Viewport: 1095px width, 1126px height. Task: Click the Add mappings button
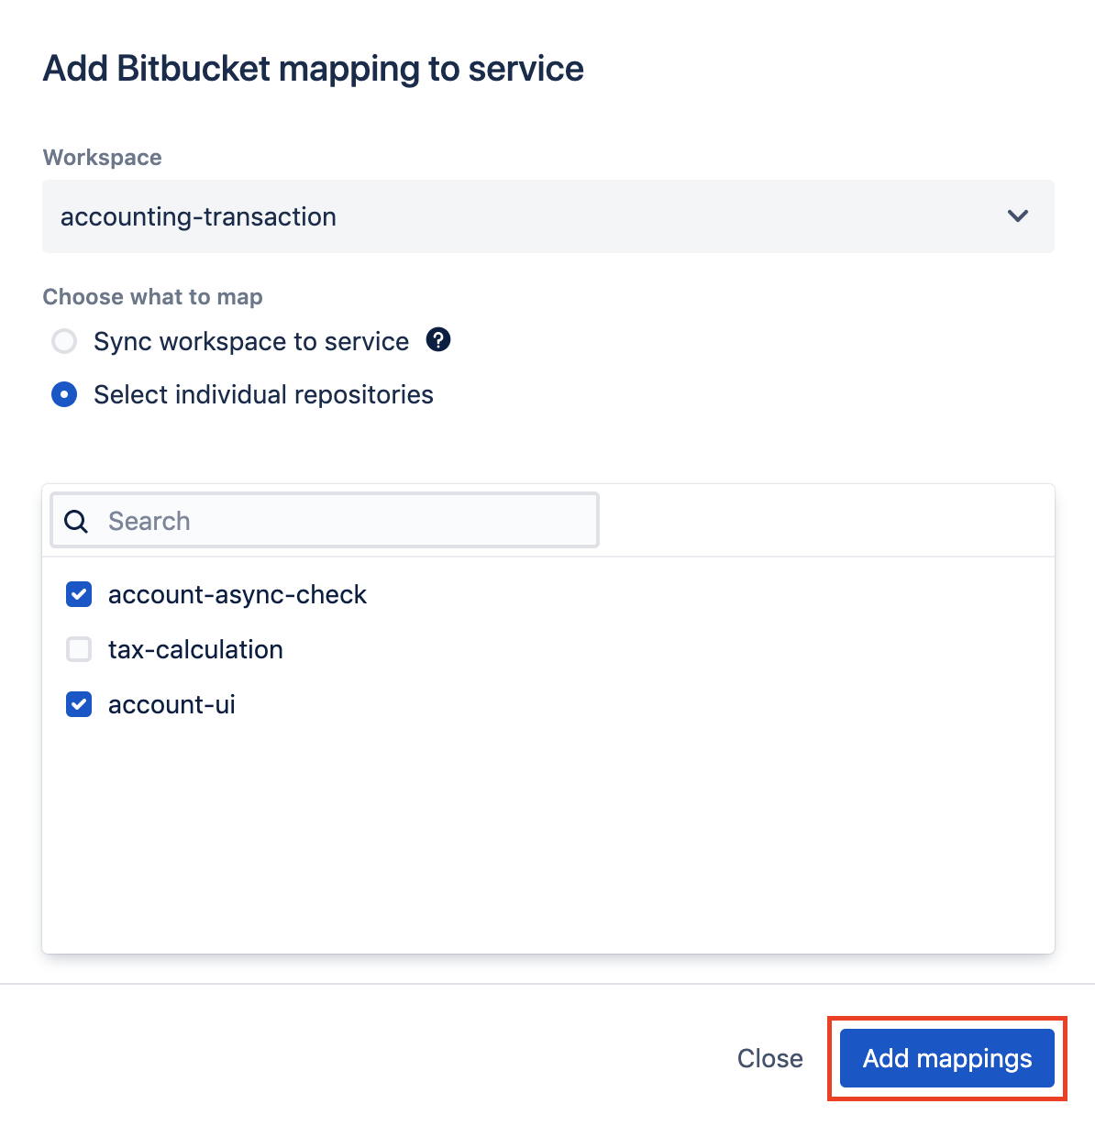[947, 1058]
